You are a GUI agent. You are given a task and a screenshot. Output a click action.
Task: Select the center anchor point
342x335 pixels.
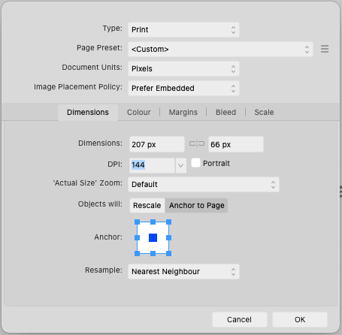click(153, 237)
